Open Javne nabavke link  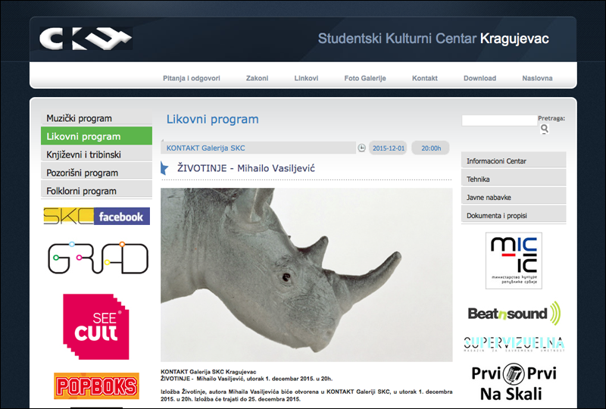pyautogui.click(x=514, y=197)
